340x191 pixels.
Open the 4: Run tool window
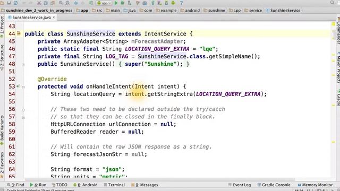tap(38, 185)
